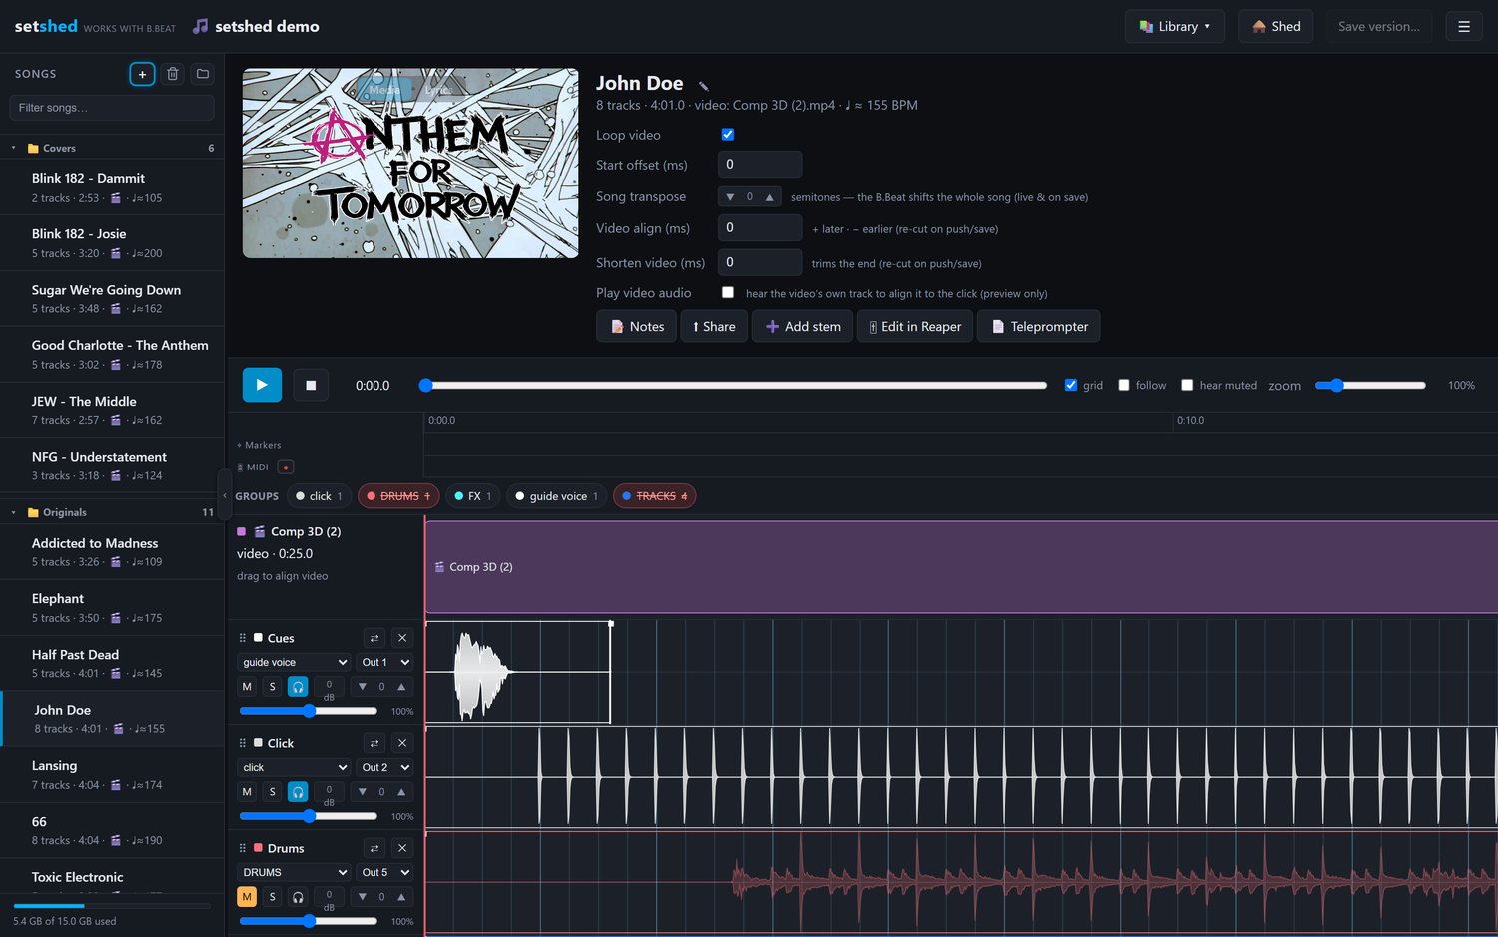The height and width of the screenshot is (937, 1498).
Task: Adjust the timeline zoom slider
Action: point(1370,385)
